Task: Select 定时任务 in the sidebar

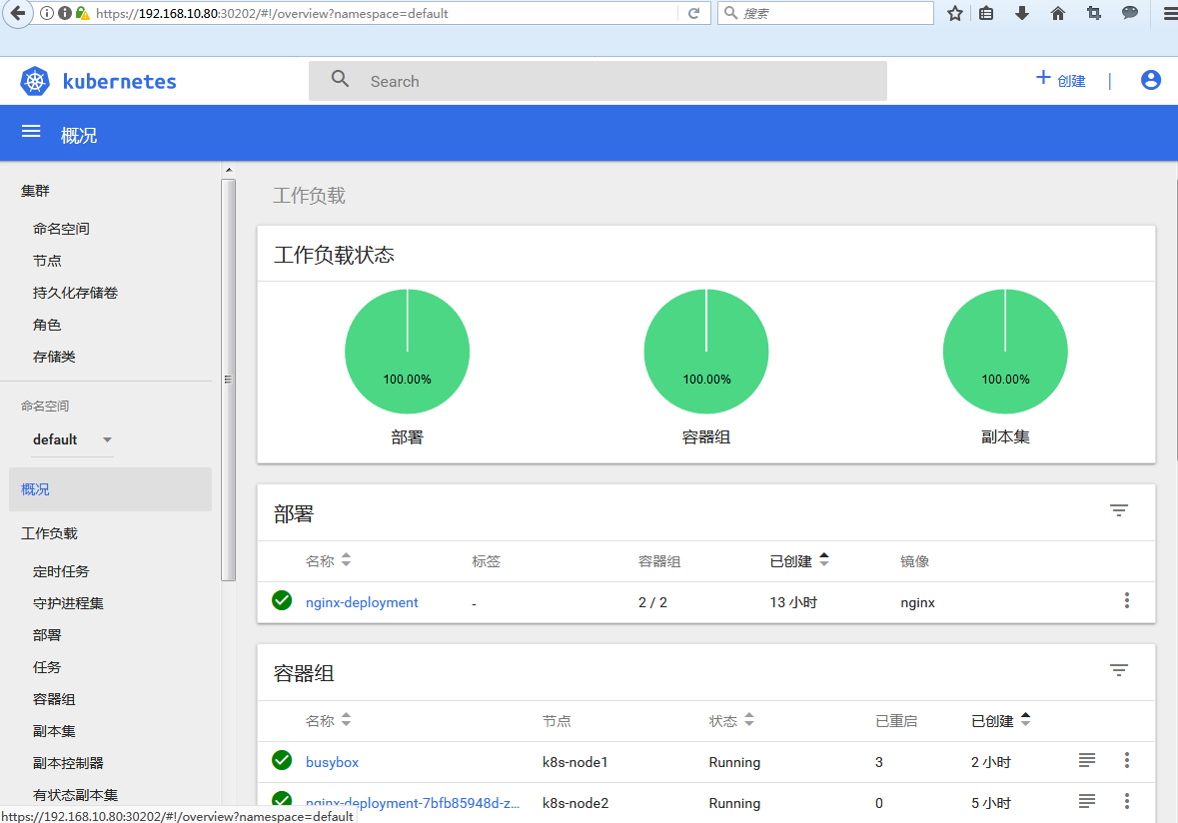Action: (x=61, y=571)
